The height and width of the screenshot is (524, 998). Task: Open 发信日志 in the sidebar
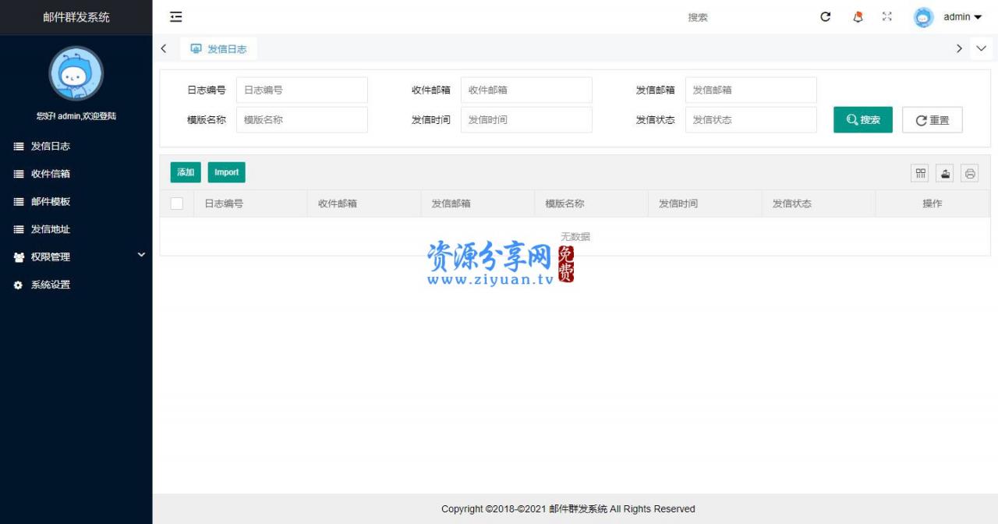point(76,146)
